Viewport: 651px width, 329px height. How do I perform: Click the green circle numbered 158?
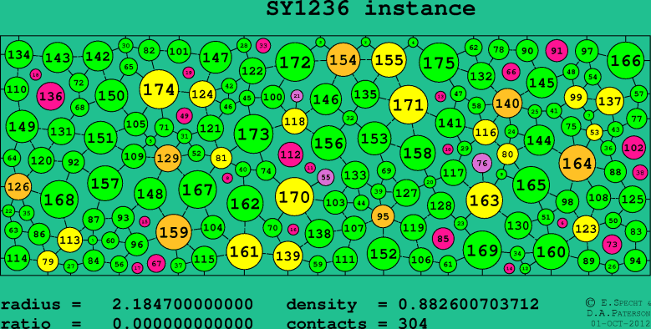coord(418,153)
